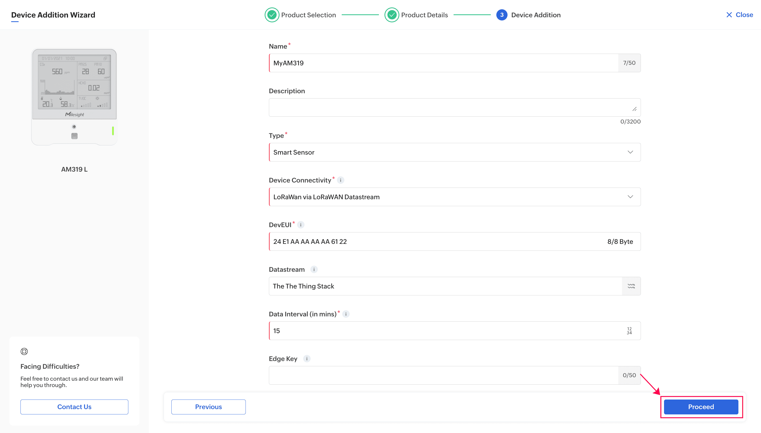Open the datastream picker icon in Datastream field
Screen dimensions: 761x433
coord(631,286)
